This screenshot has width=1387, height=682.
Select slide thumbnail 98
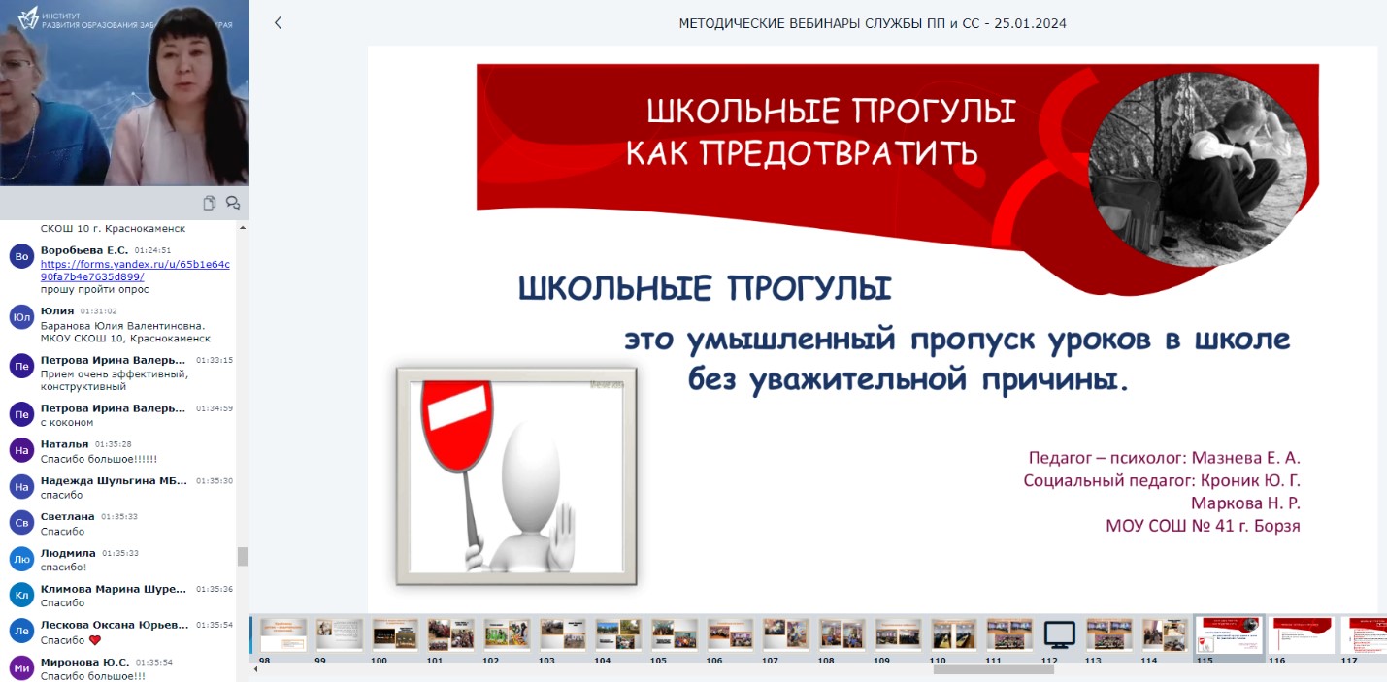point(283,634)
